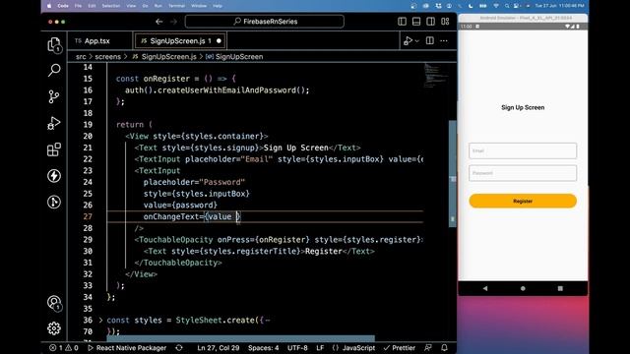This screenshot has width=630, height=354.
Task: Click the code minimap preview
Action: (435, 76)
